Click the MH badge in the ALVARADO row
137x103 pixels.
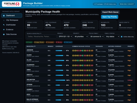click(82, 65)
